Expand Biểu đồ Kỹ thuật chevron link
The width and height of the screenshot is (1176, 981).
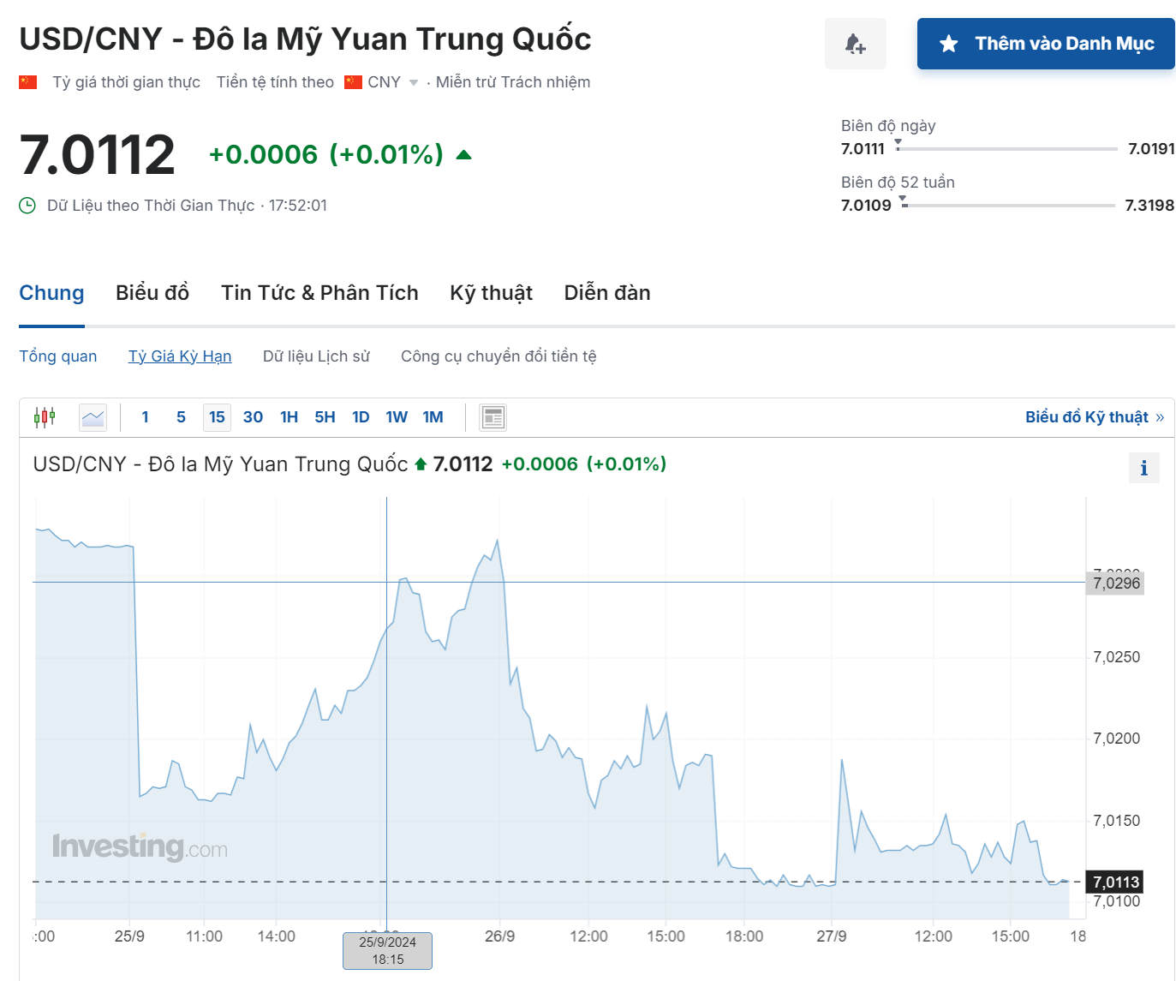1160,417
